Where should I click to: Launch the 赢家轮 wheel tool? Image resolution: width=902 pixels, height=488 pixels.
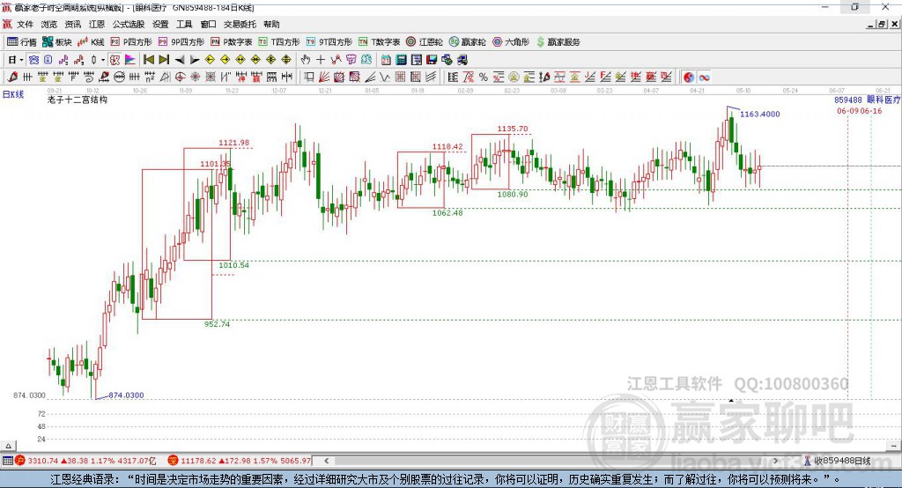(x=467, y=42)
